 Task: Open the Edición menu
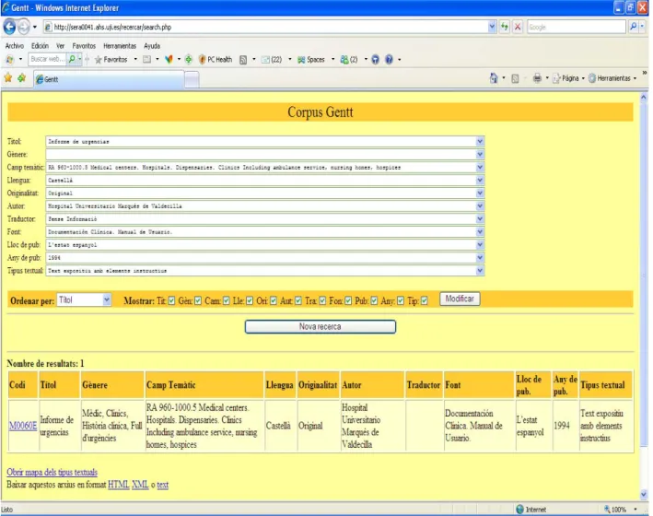pos(40,46)
